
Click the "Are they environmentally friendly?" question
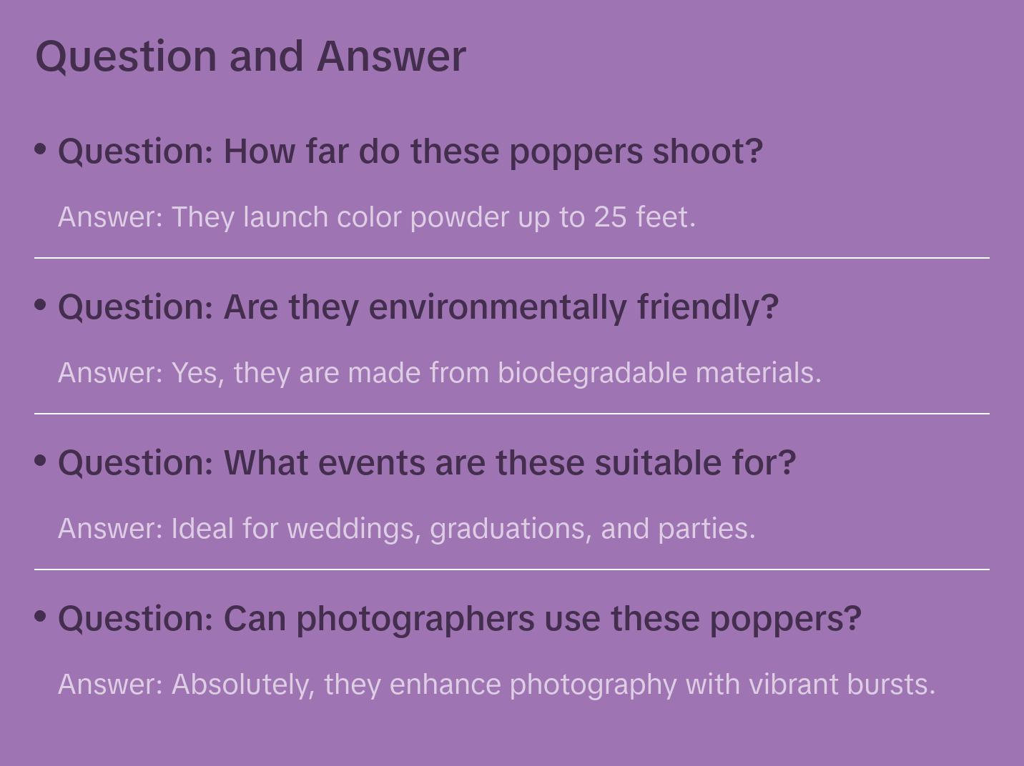click(418, 307)
